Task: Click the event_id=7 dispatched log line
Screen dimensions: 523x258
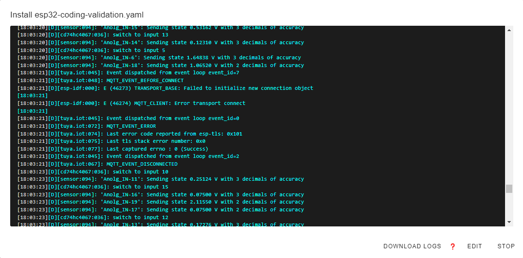Action: tap(128, 73)
